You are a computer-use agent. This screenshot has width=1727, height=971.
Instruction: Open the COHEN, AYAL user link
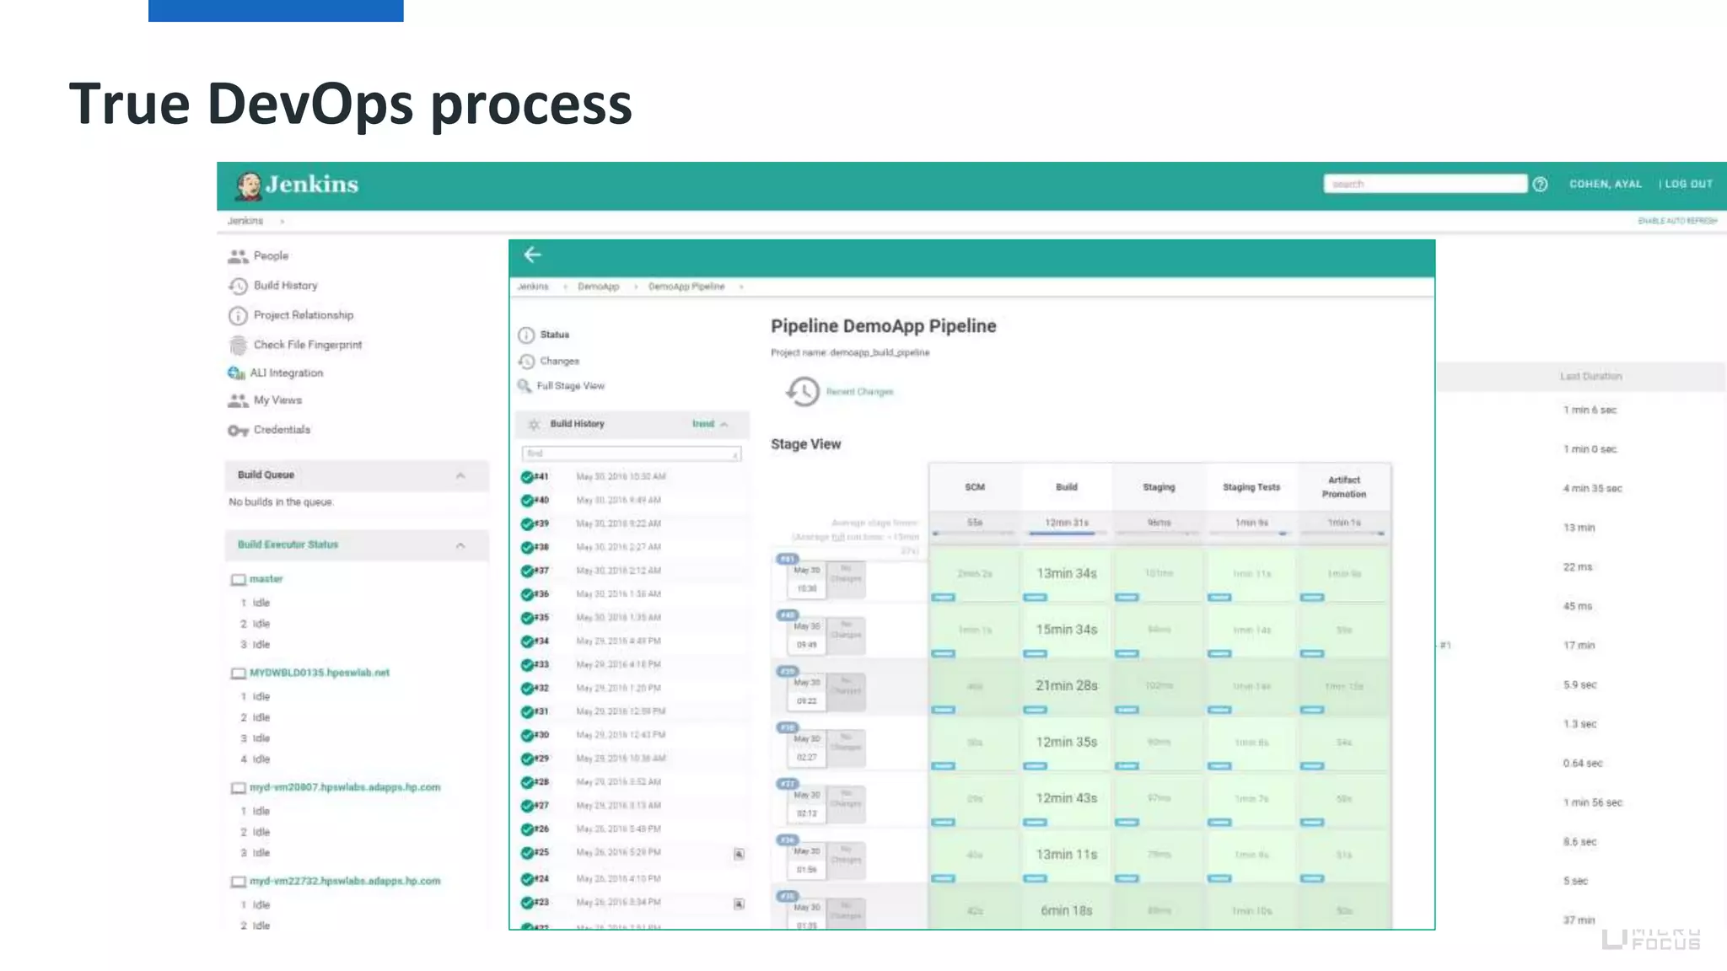[x=1606, y=184]
